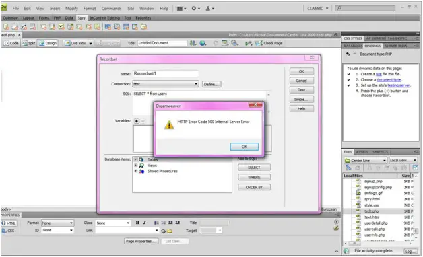Cancel the Recordset dialog
Screen dimensions: 423x257
click(x=301, y=81)
